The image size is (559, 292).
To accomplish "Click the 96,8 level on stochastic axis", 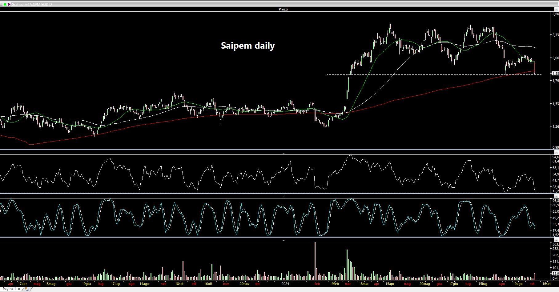I will pyautogui.click(x=555, y=201).
